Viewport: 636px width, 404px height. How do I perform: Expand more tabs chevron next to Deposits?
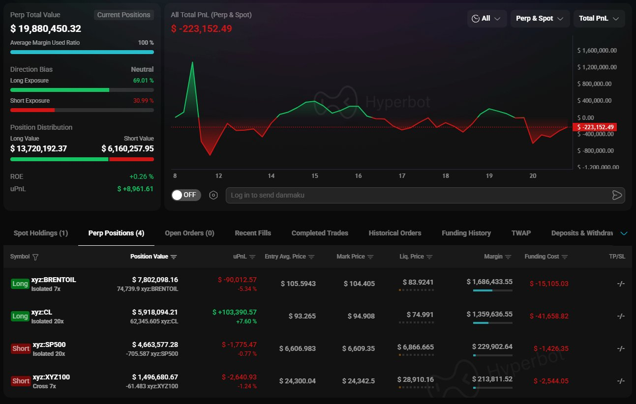pyautogui.click(x=624, y=233)
